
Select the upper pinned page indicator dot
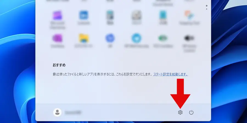click(x=207, y=5)
